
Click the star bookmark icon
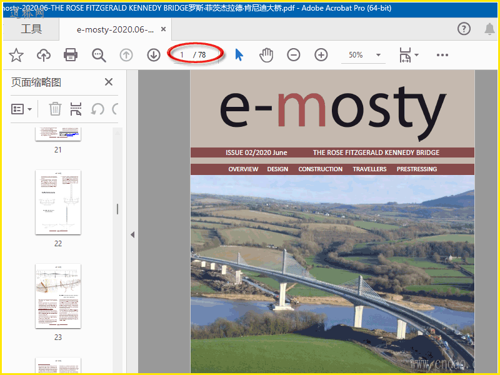tap(16, 55)
